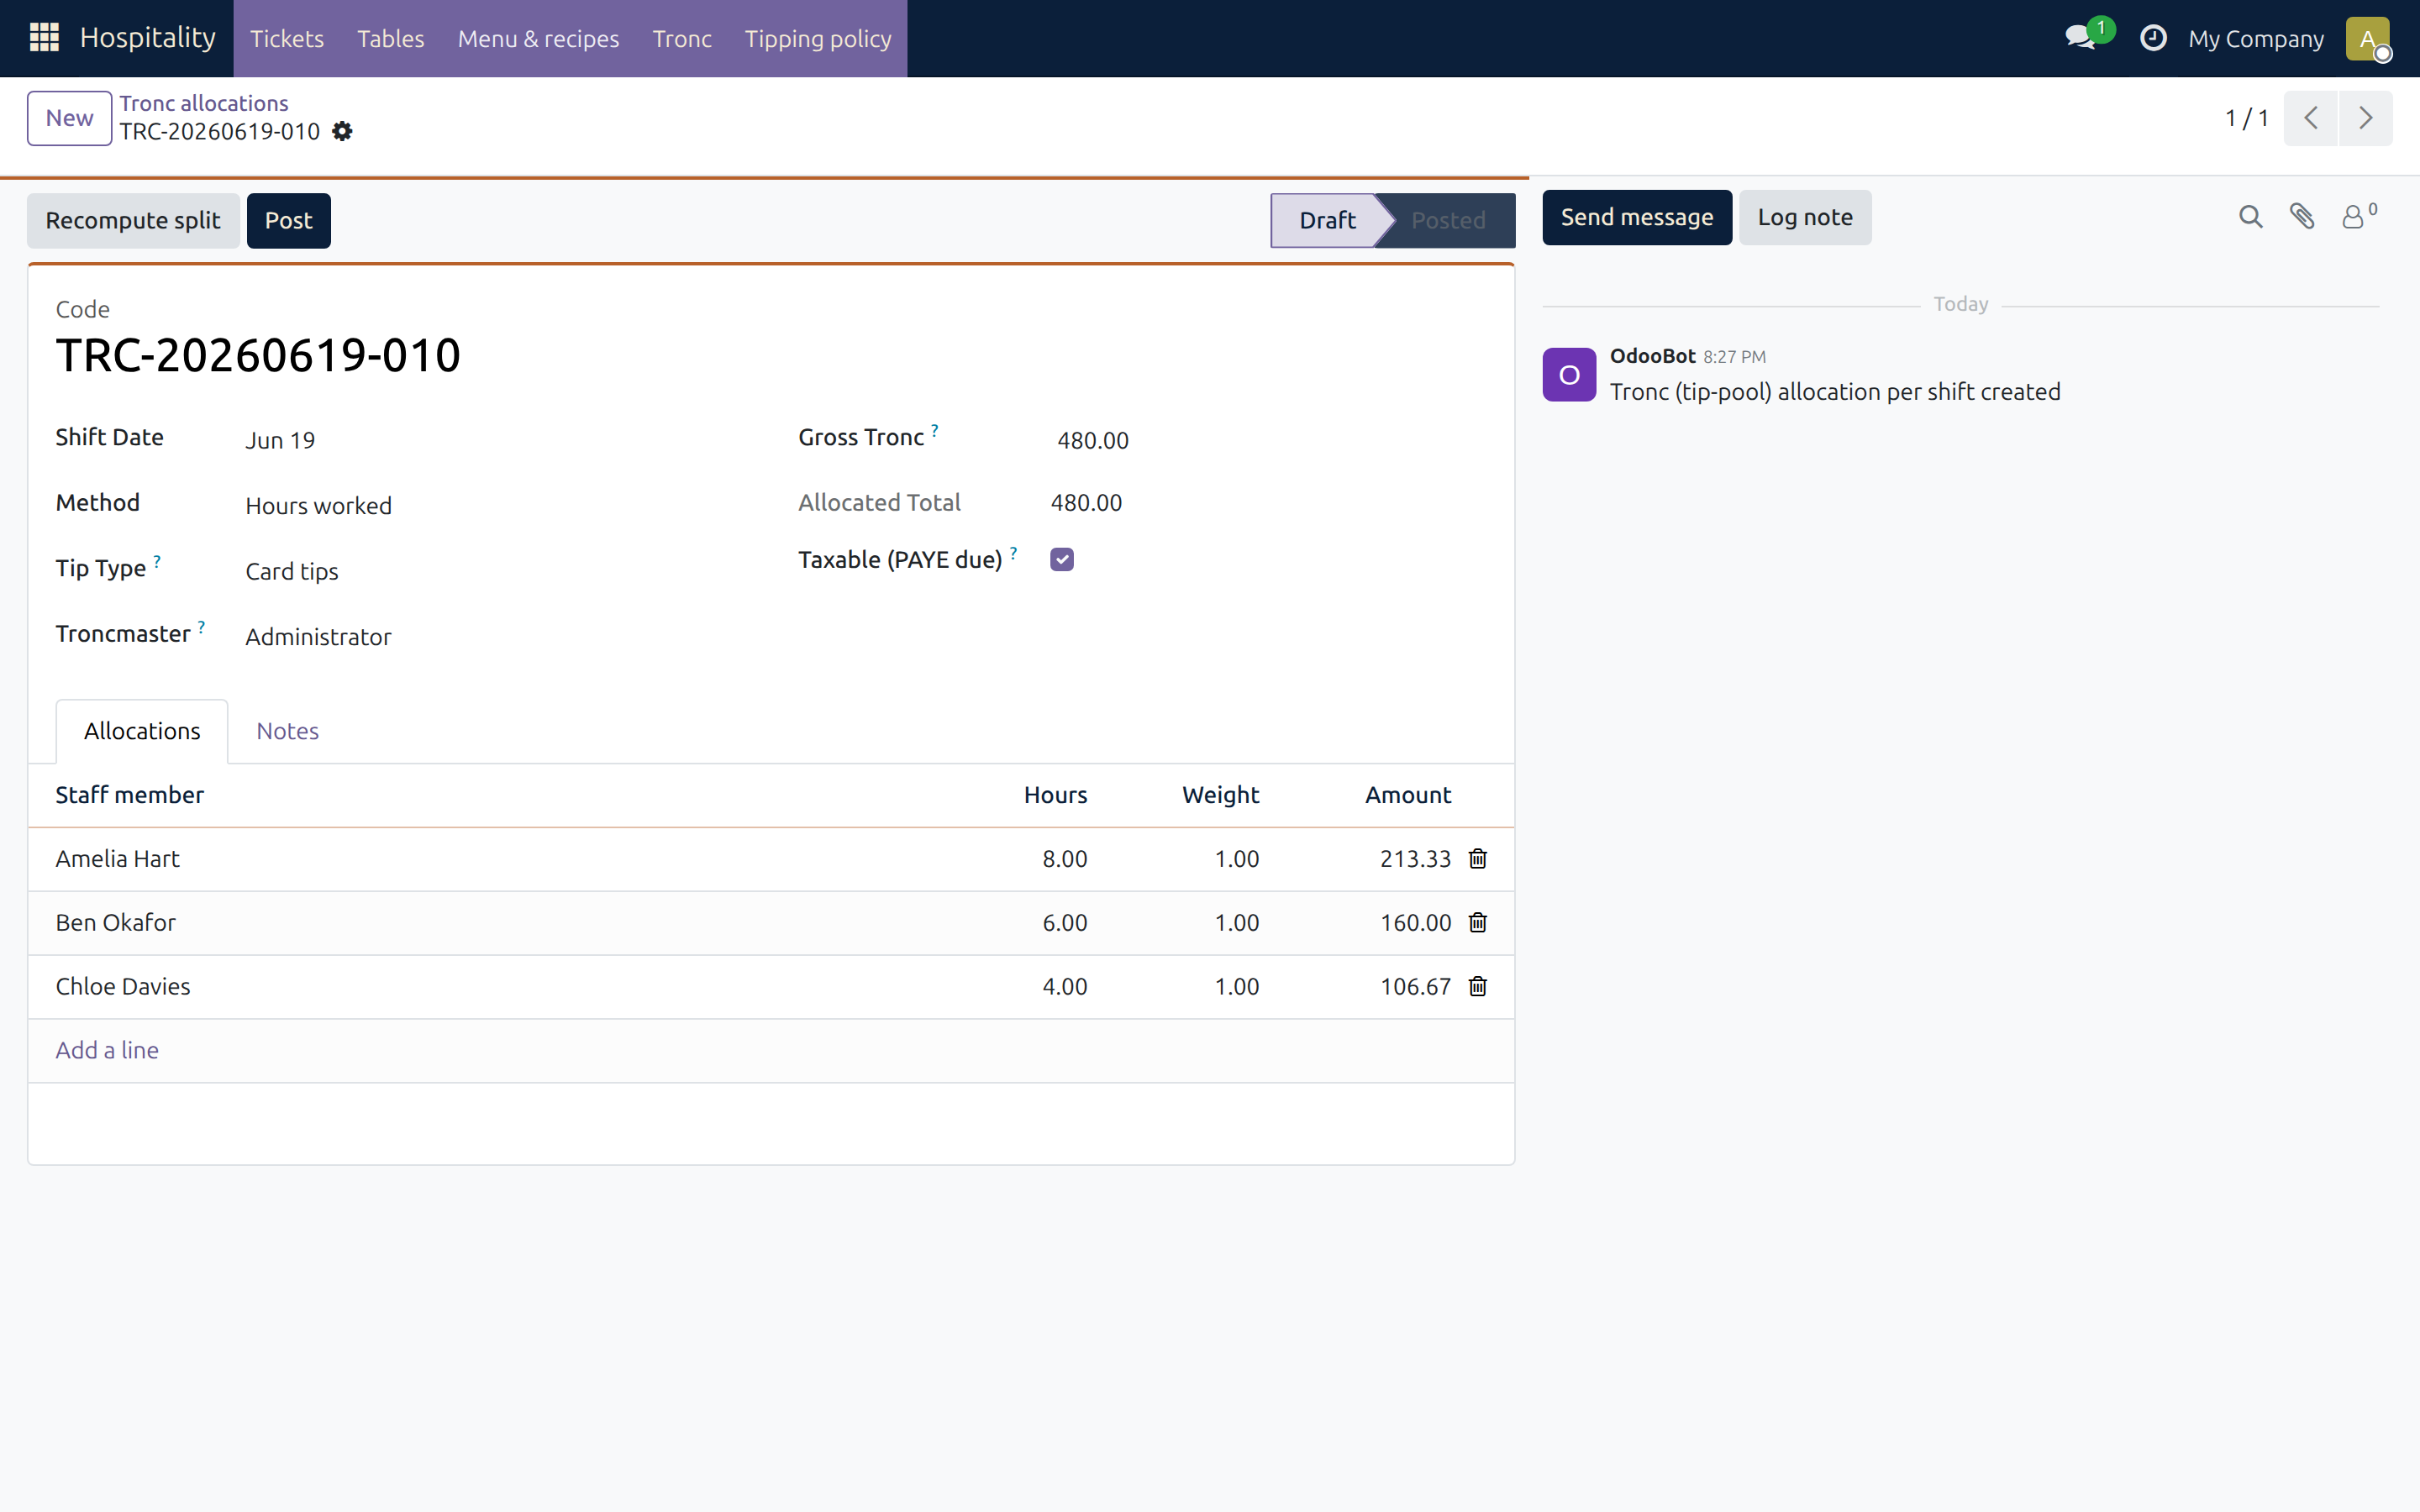Click the Hospitality app title
Viewport: 2420px width, 1512px height.
(148, 38)
